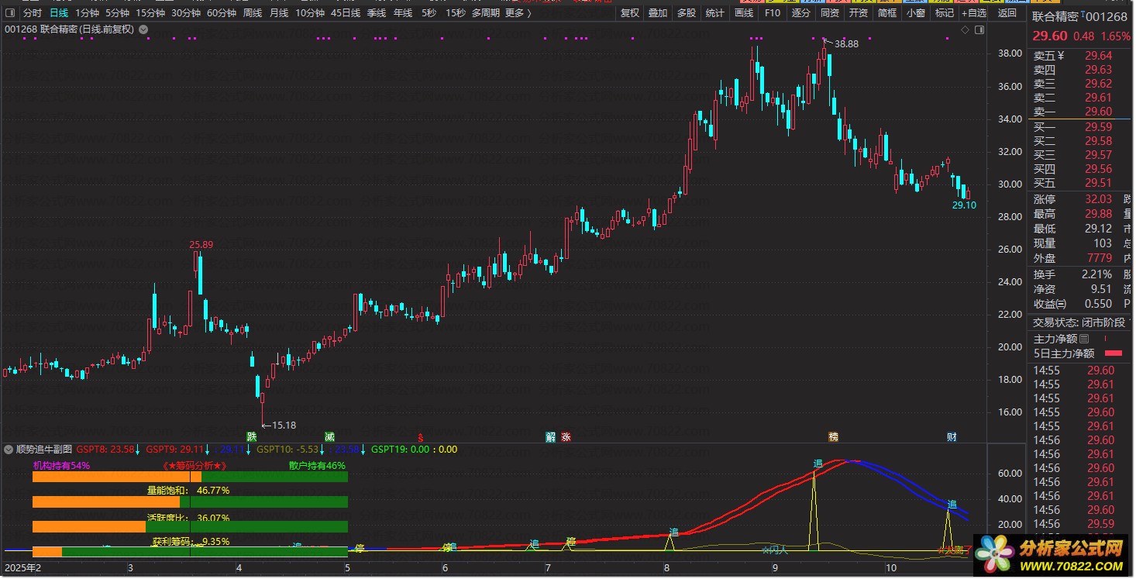Switch to the 分时 intraday tab

[x=32, y=13]
